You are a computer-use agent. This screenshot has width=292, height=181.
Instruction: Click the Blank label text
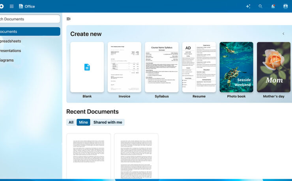click(87, 96)
